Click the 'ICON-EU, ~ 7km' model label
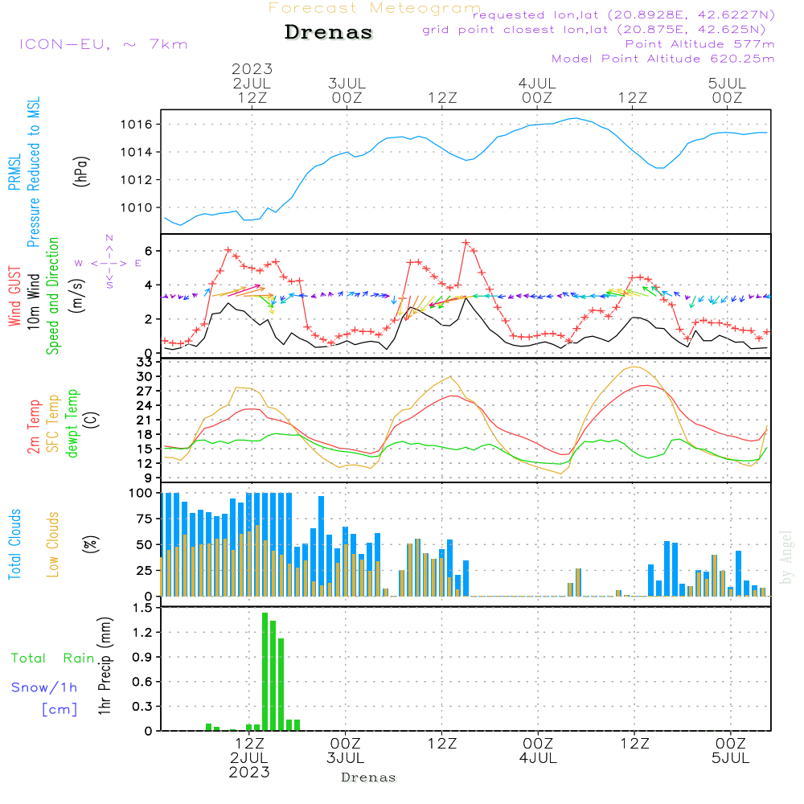 pos(104,44)
